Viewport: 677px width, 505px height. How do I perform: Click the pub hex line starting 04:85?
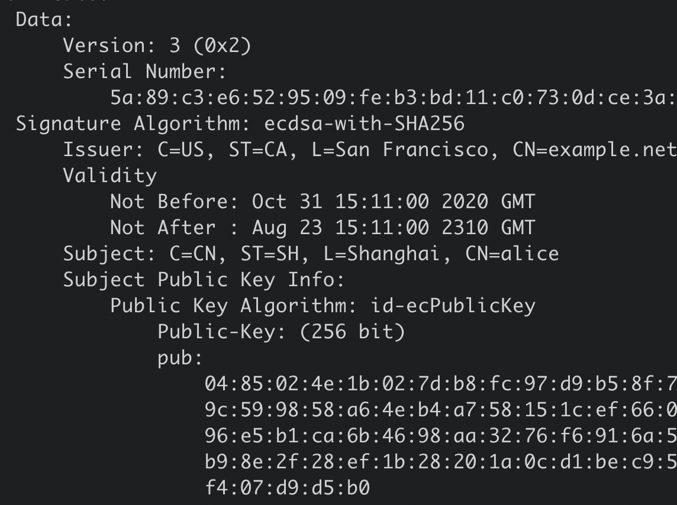(439, 384)
